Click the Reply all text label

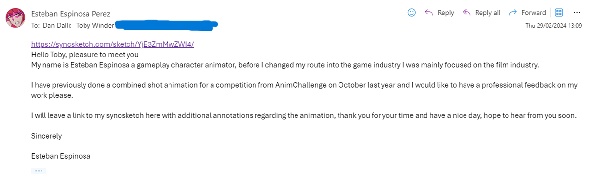488,13
